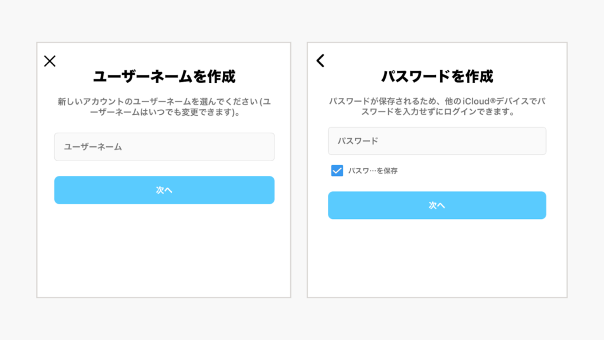Continue past password setup via 次へ button
The width and height of the screenshot is (604, 340).
437,205
